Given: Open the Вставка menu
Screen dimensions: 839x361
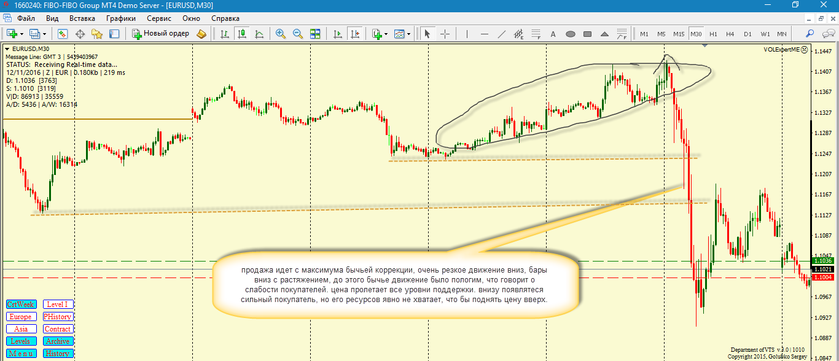Looking at the screenshot, I should 82,18.
